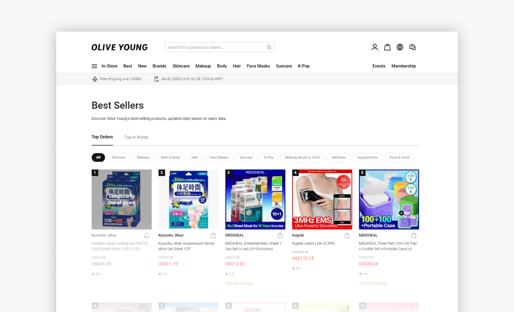The image size is (514, 312).
Task: Filter best sellers by Food & Drink
Action: pyautogui.click(x=400, y=158)
